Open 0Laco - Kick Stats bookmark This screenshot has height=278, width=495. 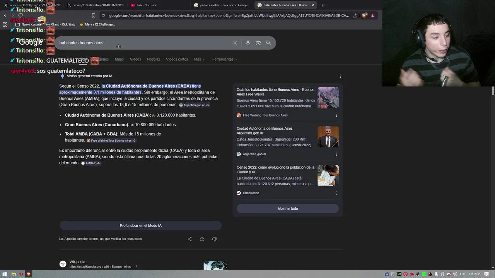click(60, 24)
